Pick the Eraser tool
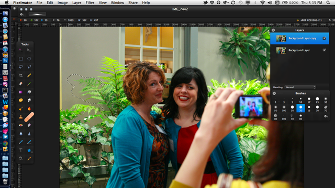The image size is (335, 188). pos(21,84)
